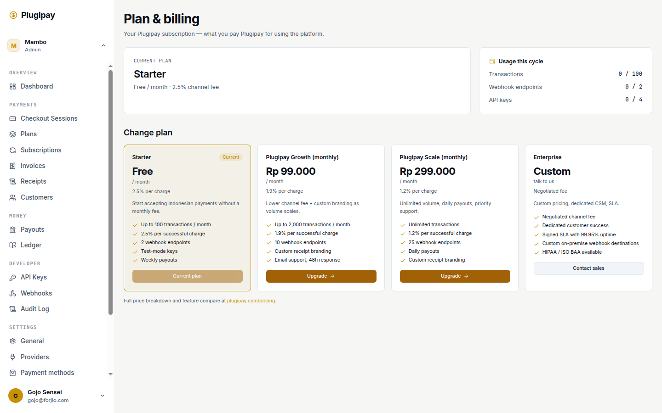662x413 pixels.
Task: Click the Ledger book icon
Action: [12, 245]
